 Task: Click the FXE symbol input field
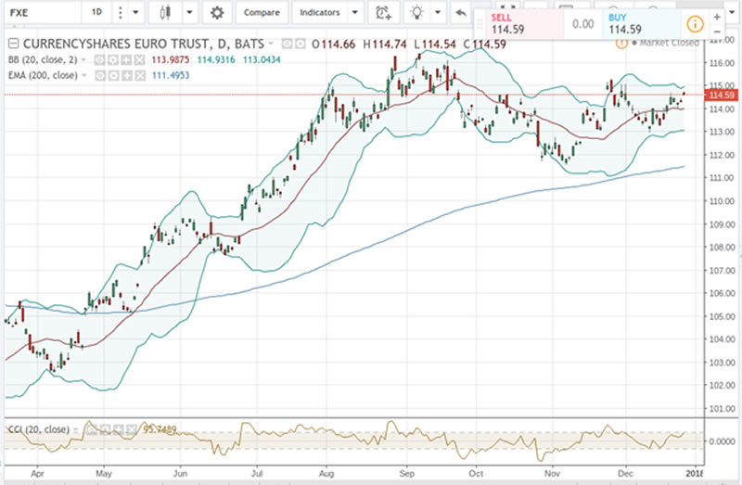pos(37,13)
